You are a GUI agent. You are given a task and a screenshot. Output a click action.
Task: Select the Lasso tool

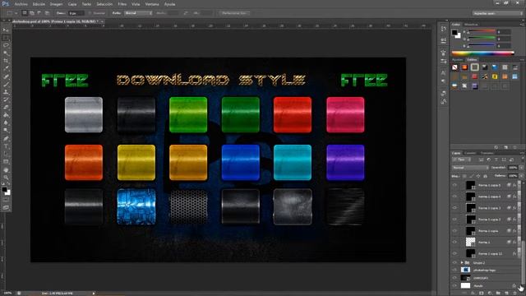pyautogui.click(x=6, y=45)
